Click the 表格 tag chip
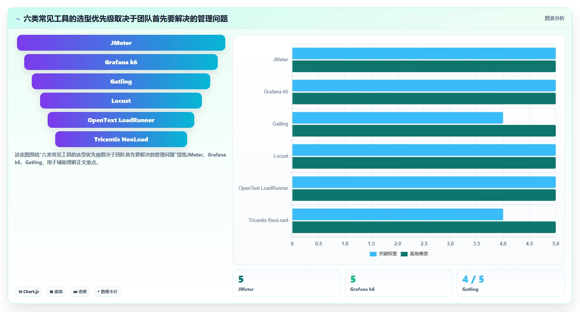The image size is (580, 312). [x=56, y=292]
